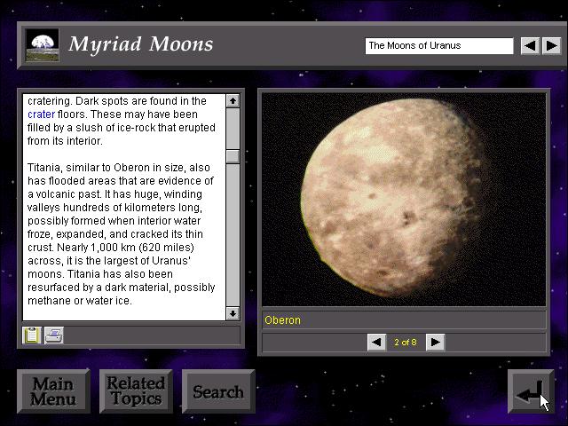This screenshot has width=568, height=426.
Task: Click the Myriad Moons heading
Action: coord(141,45)
